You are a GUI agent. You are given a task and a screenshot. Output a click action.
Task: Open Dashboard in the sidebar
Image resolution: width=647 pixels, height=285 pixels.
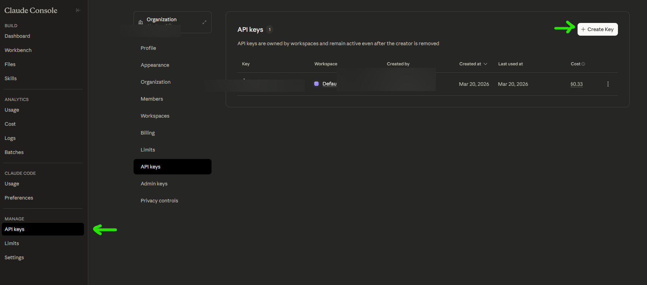coord(17,36)
